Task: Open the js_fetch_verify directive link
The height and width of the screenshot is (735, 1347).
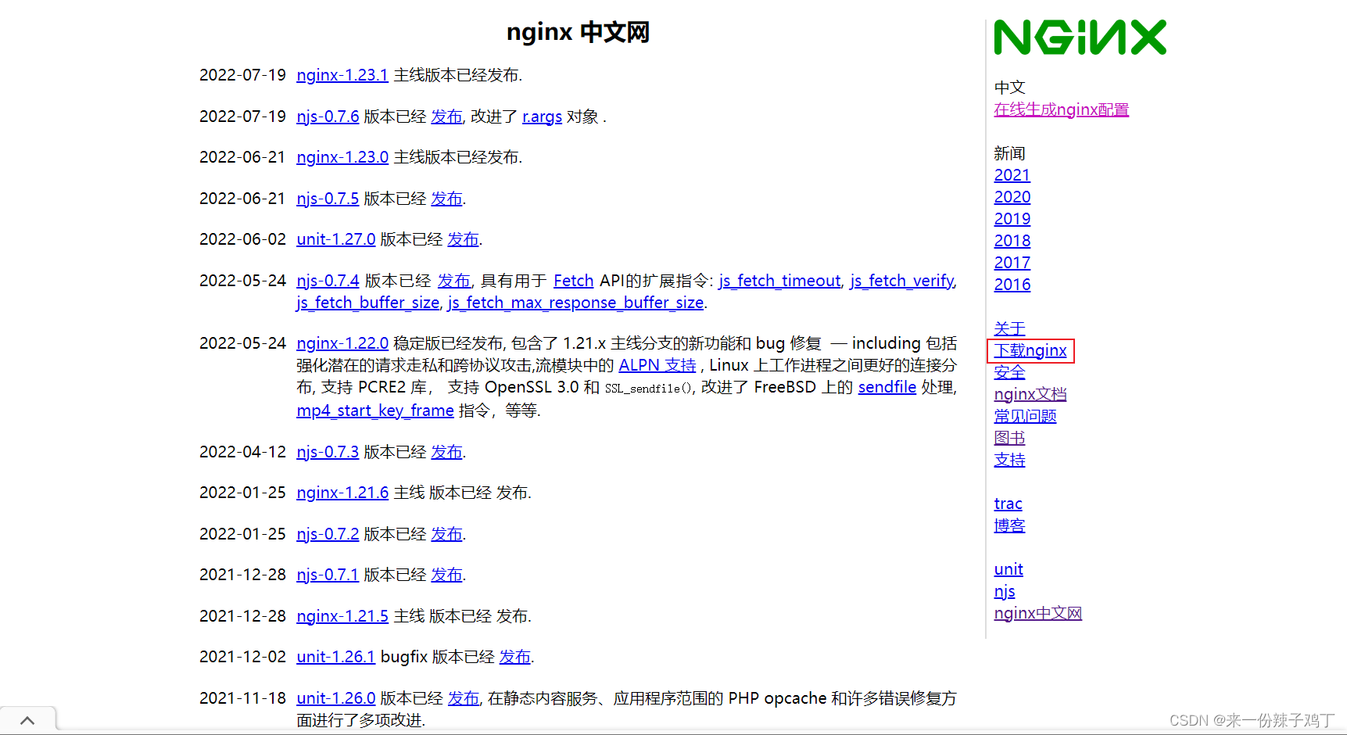Action: coord(902,281)
